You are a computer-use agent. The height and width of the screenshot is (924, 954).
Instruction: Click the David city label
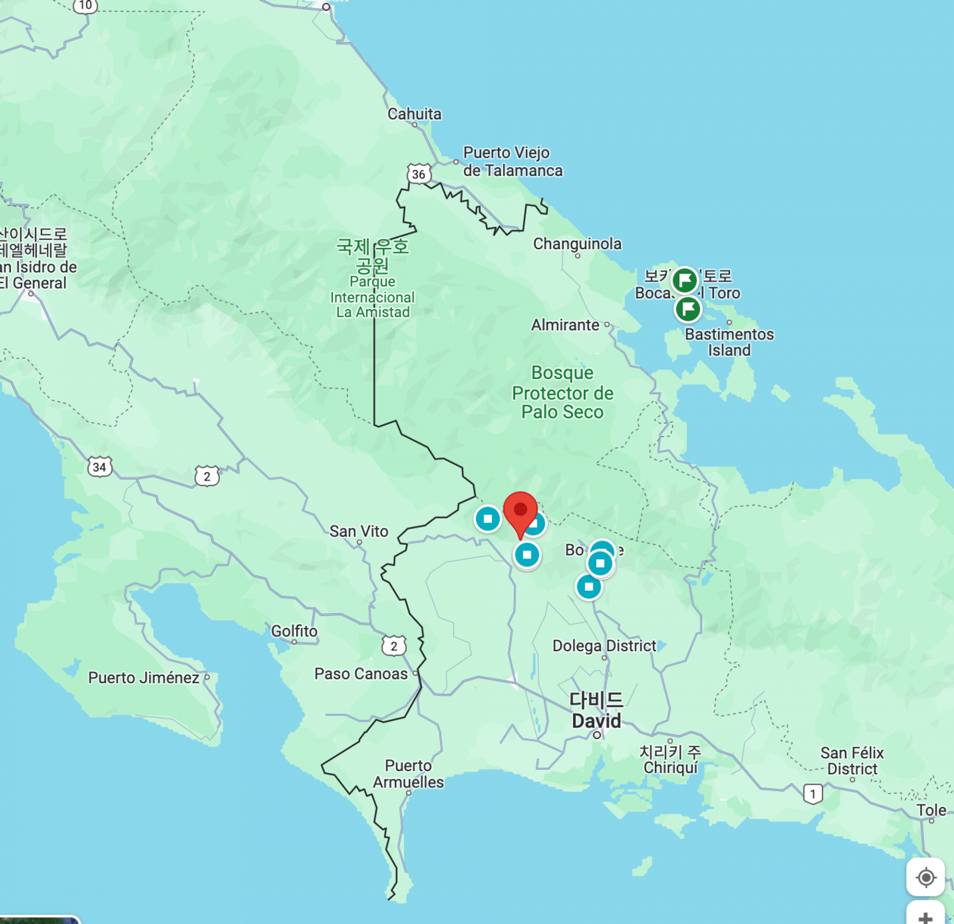pyautogui.click(x=596, y=720)
